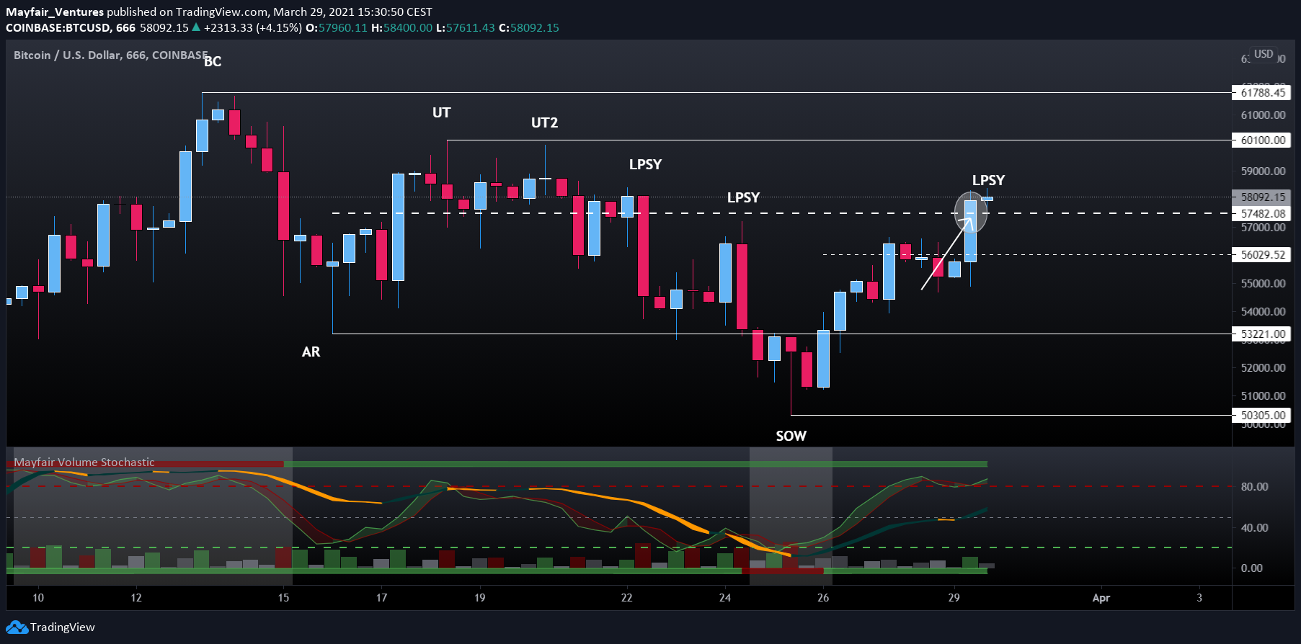Click the 50305.00 price level label
Screen dimensions: 1301x644
click(x=1263, y=415)
